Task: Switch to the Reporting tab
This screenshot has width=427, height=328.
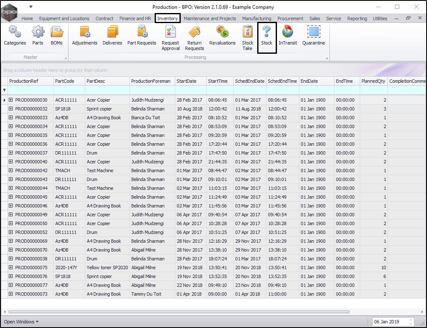Action: tap(357, 18)
